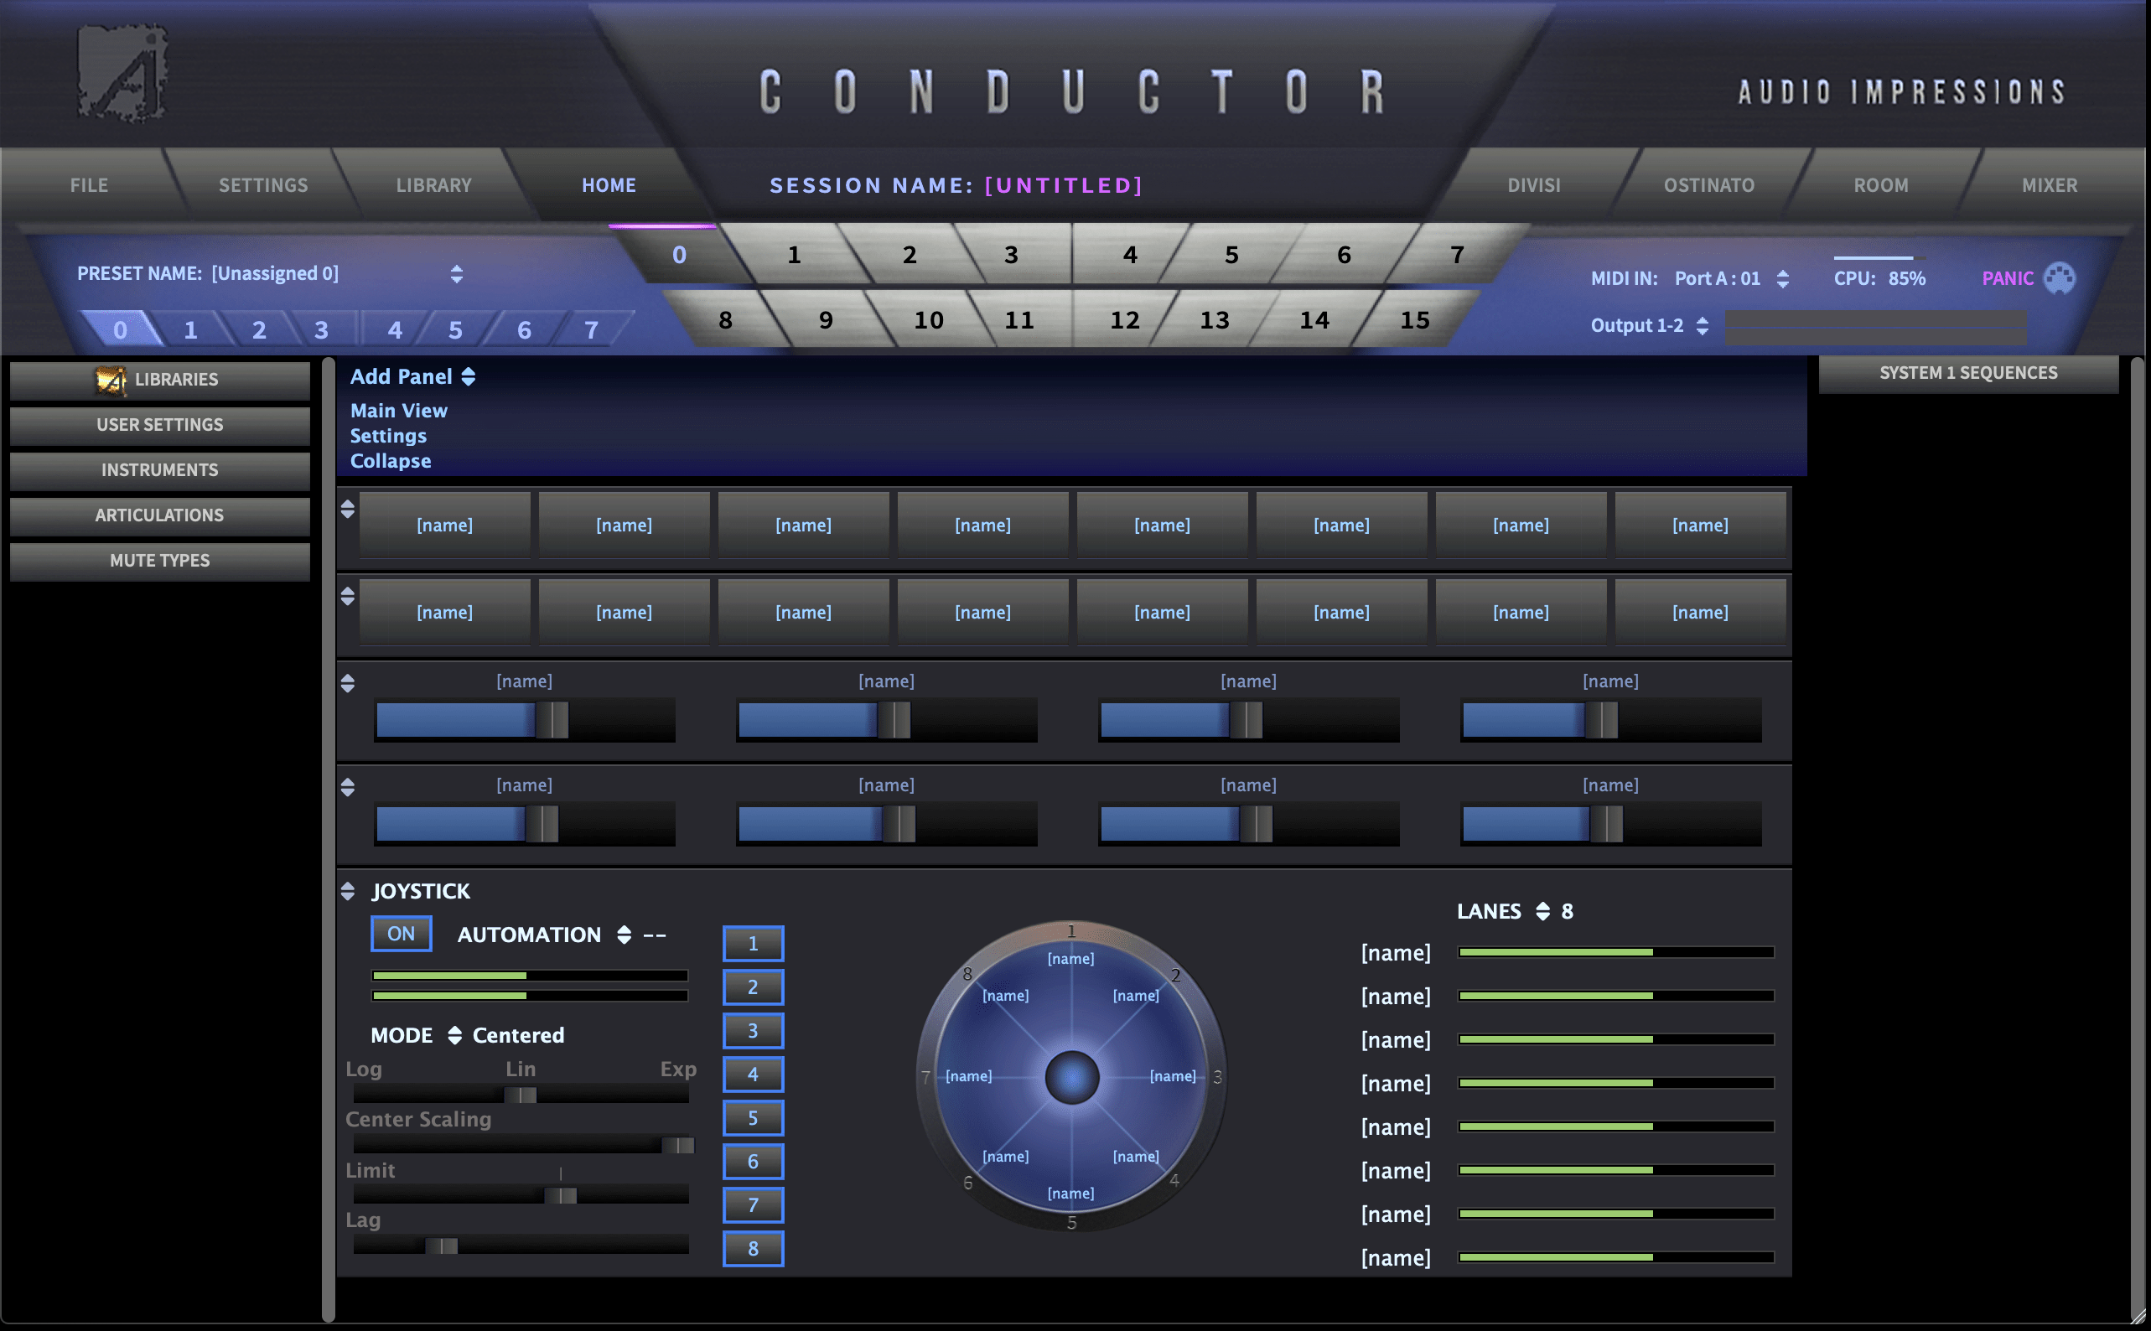Select preset tab 3
Screen dimensions: 2151x1331
[321, 330]
